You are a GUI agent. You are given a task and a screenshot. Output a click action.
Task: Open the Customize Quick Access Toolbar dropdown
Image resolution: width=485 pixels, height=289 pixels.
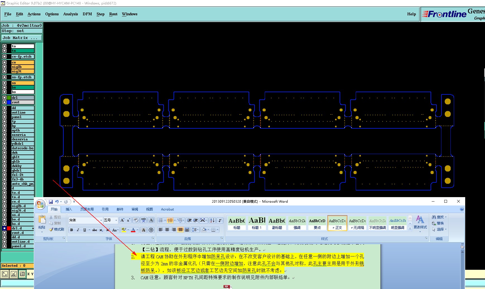74,202
